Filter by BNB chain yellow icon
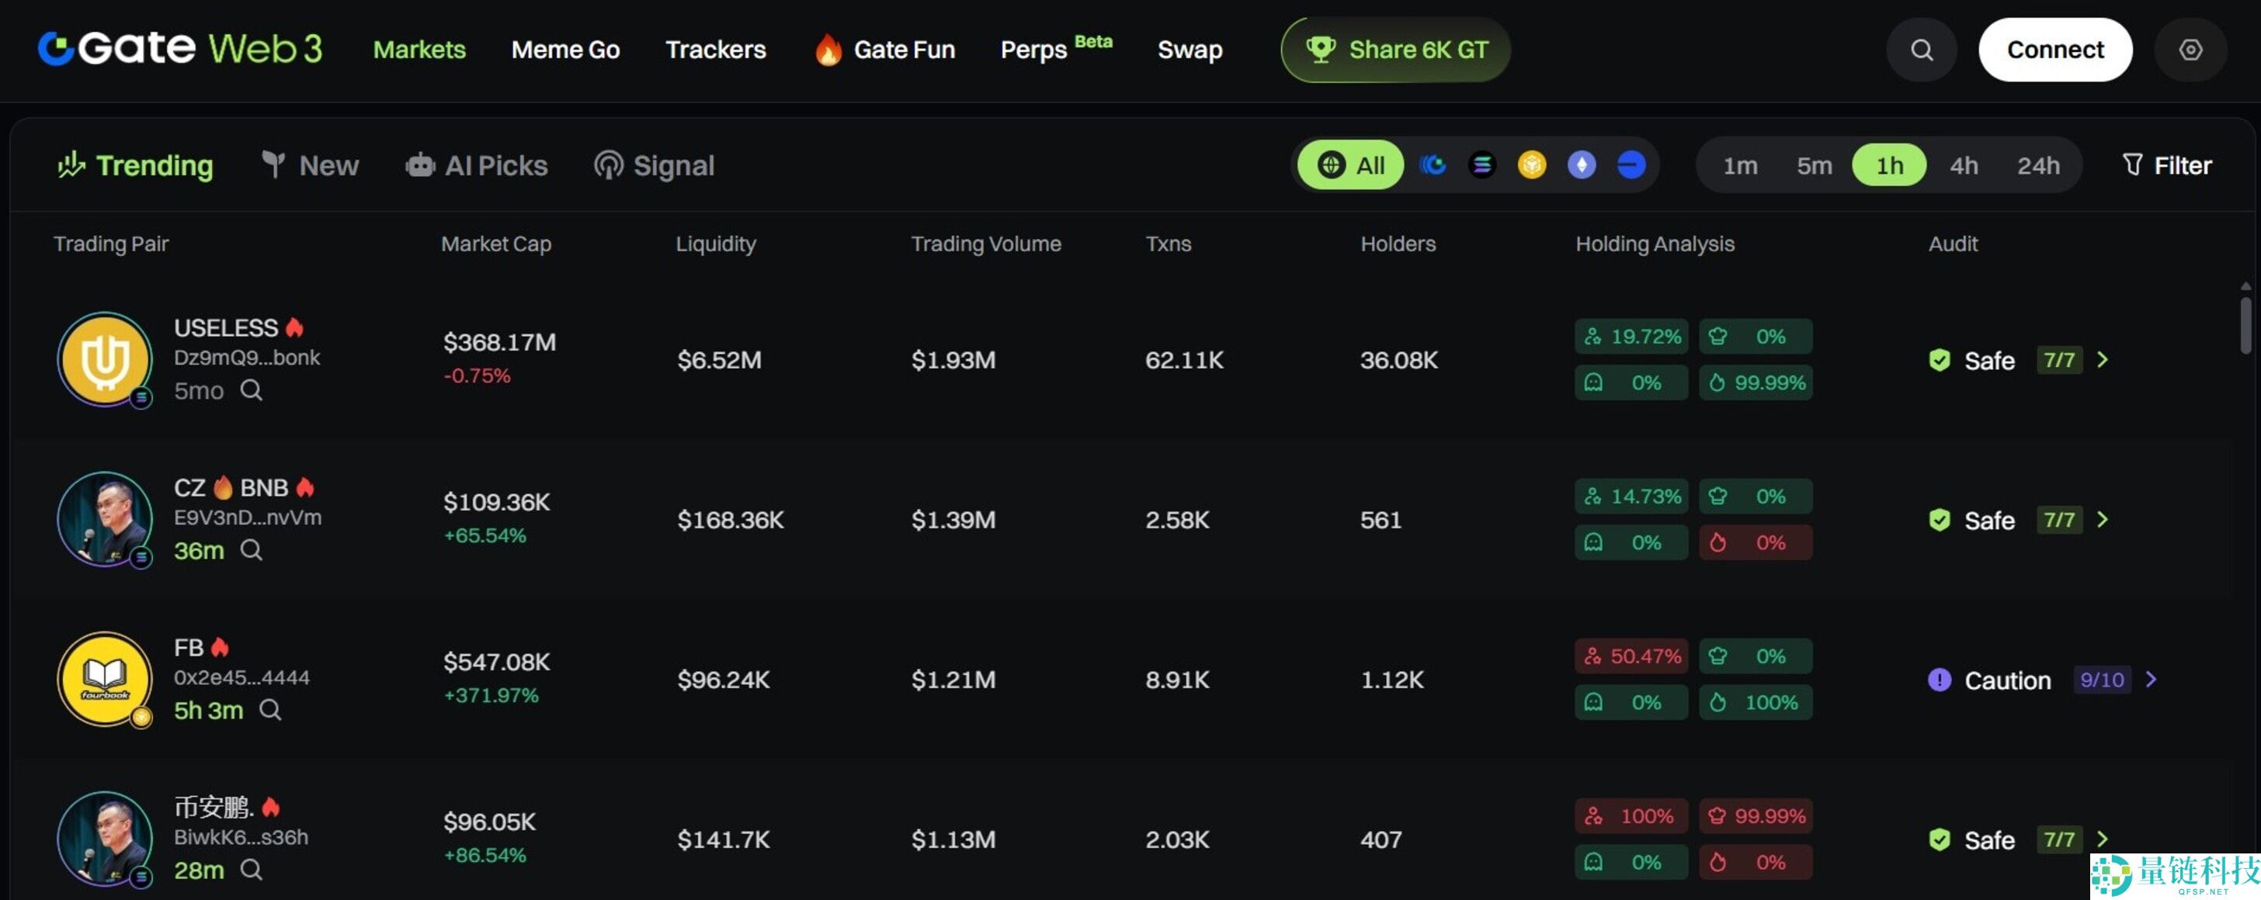The height and width of the screenshot is (900, 2261). (1532, 165)
